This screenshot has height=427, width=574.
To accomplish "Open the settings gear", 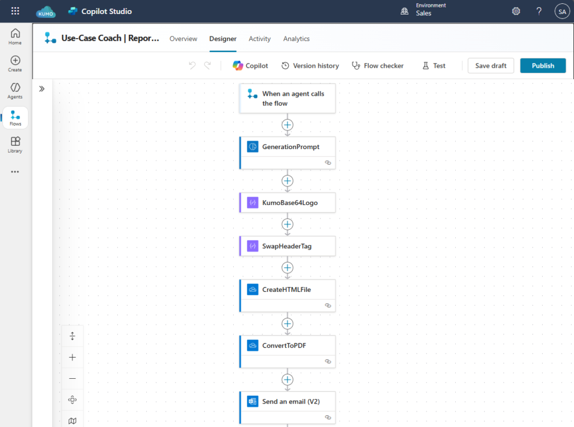I will coord(516,11).
